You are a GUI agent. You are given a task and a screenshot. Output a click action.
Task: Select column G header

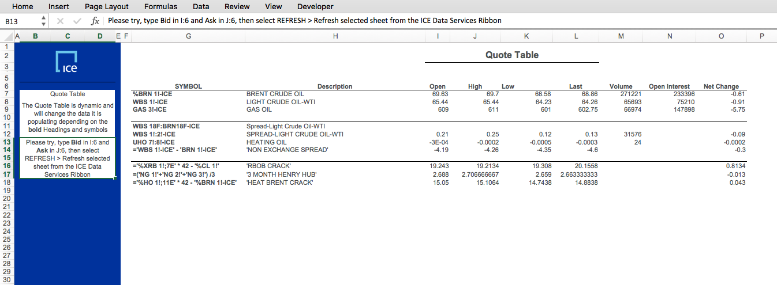(188, 36)
